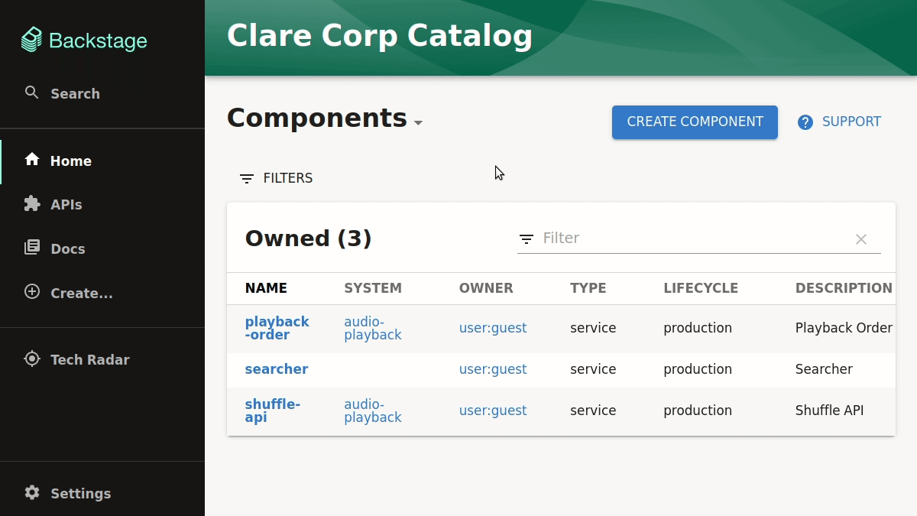Open audio-playback system in shuffle-api row

(372, 411)
